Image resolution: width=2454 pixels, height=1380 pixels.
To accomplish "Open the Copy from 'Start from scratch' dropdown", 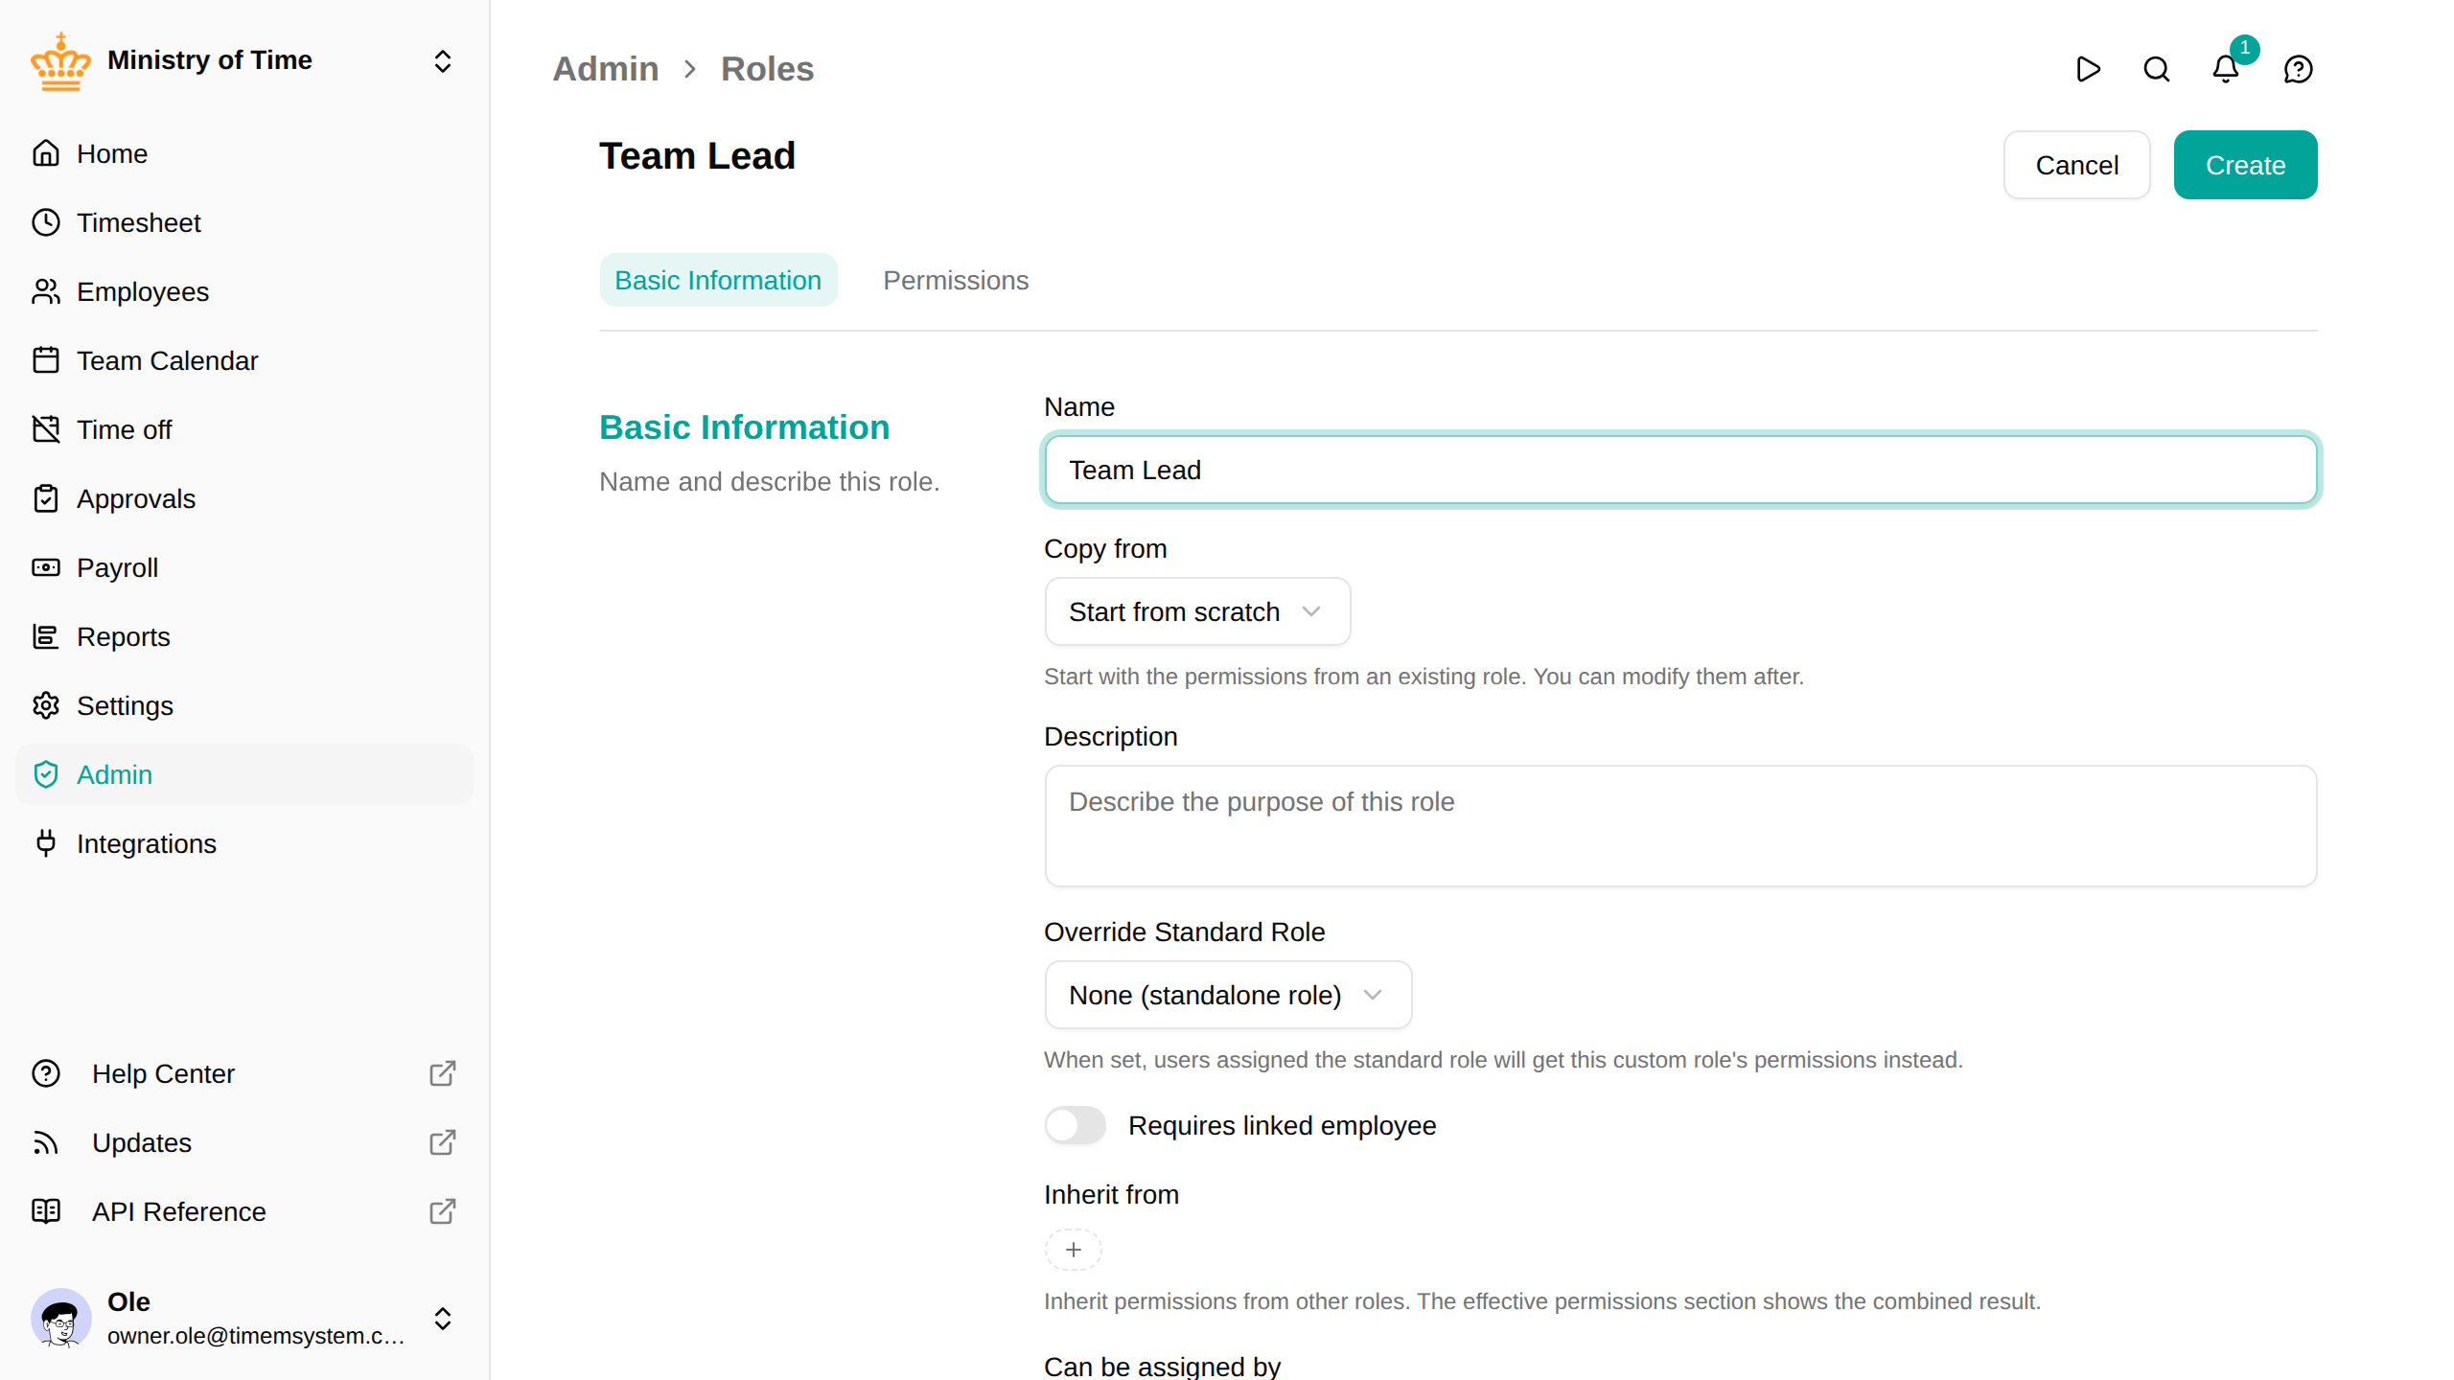I will pos(1197,611).
